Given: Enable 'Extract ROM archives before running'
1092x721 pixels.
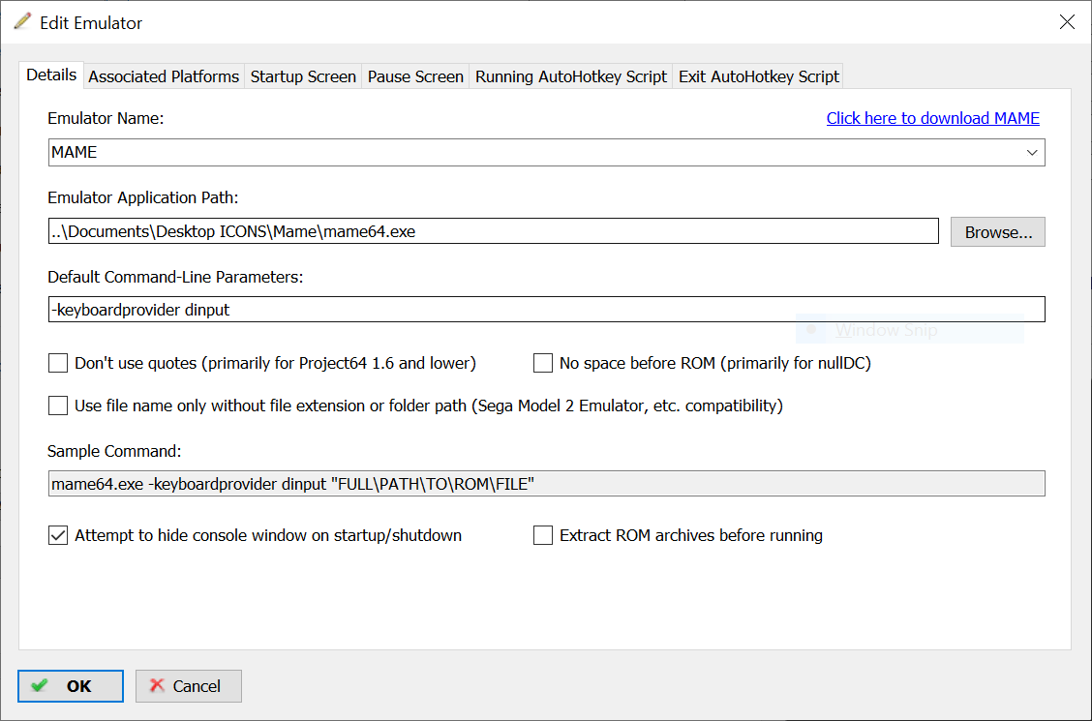Looking at the screenshot, I should tap(542, 535).
